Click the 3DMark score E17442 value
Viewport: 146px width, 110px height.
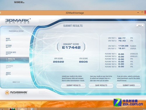(x=71, y=48)
